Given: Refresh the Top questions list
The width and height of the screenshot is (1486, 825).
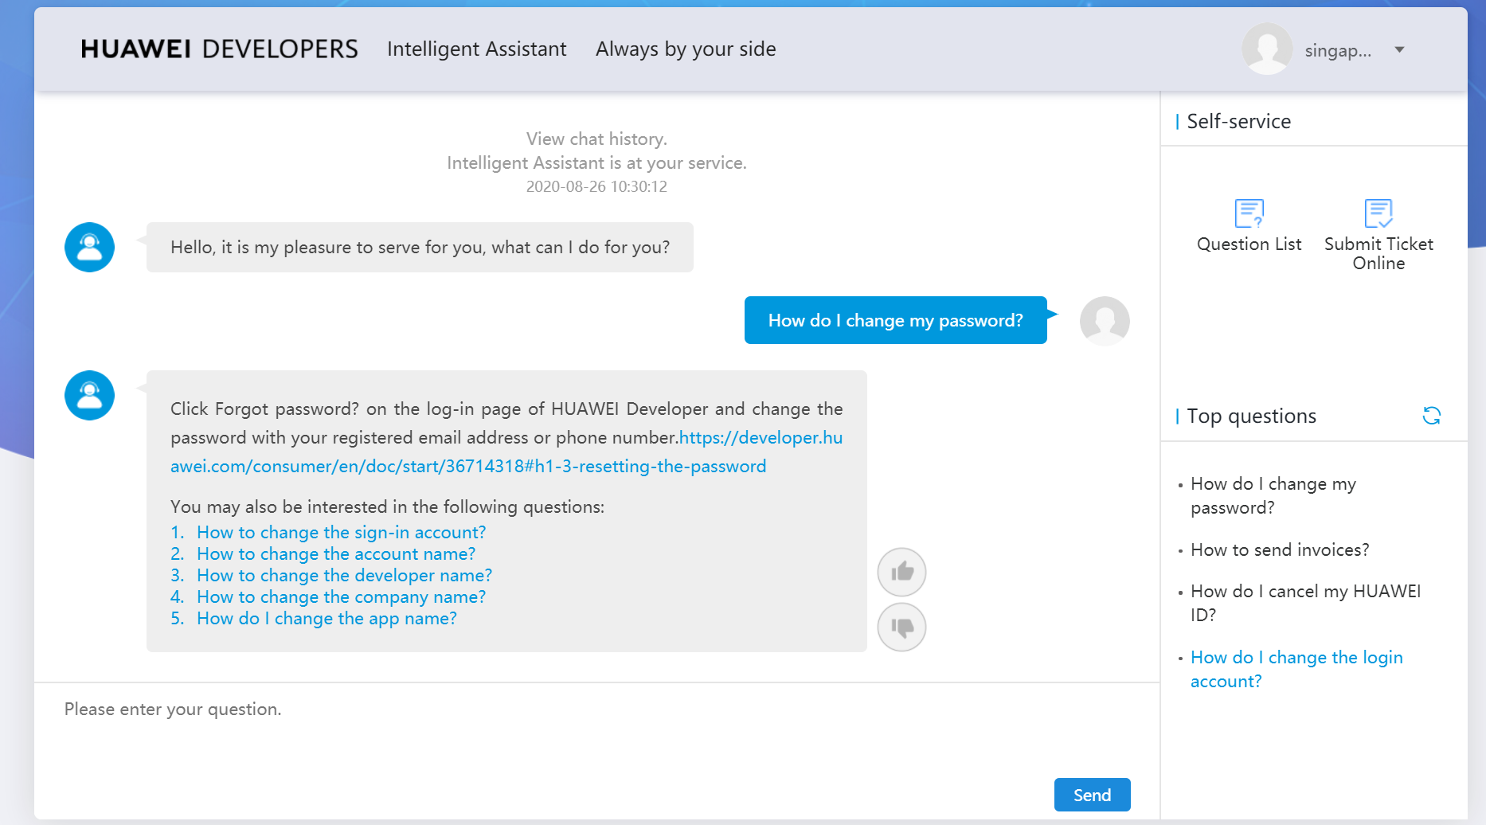Looking at the screenshot, I should [x=1431, y=416].
